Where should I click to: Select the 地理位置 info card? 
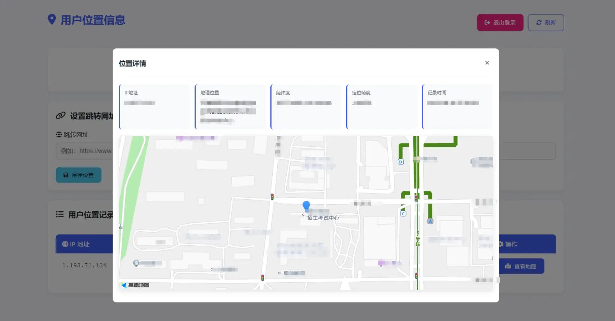tap(230, 106)
